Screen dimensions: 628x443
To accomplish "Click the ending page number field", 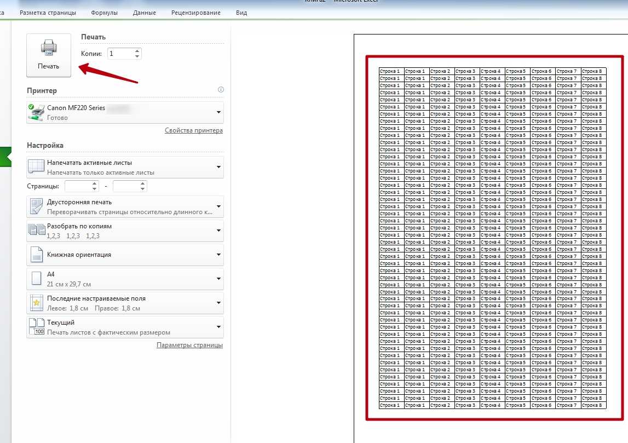I will (125, 186).
